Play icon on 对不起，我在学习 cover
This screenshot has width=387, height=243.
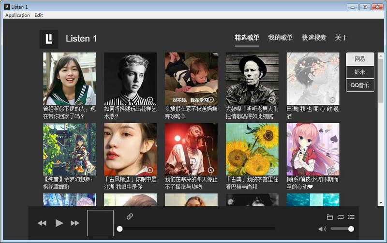(211, 100)
